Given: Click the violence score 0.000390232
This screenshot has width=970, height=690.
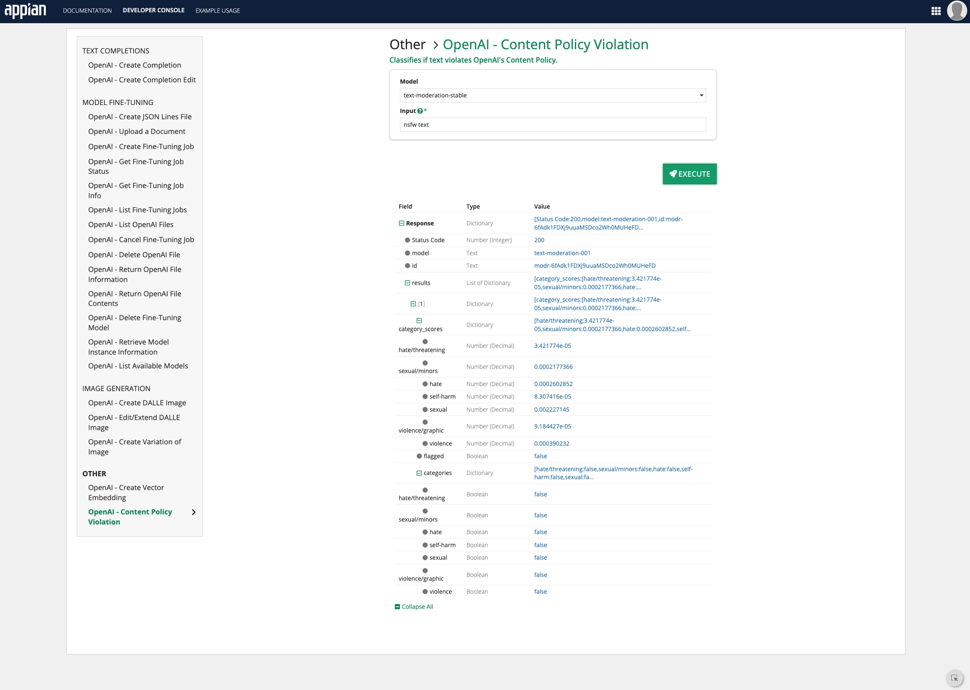Looking at the screenshot, I should pos(551,443).
